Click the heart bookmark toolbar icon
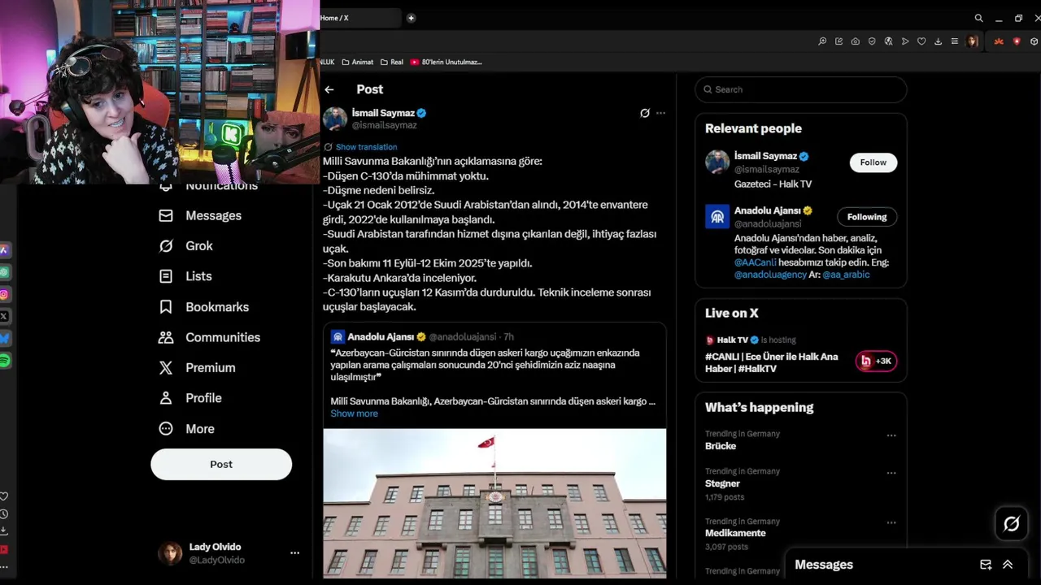Image resolution: width=1041 pixels, height=585 pixels. tap(921, 41)
